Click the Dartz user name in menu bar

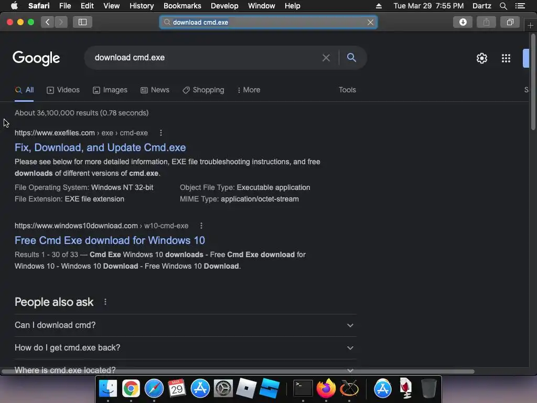click(481, 6)
